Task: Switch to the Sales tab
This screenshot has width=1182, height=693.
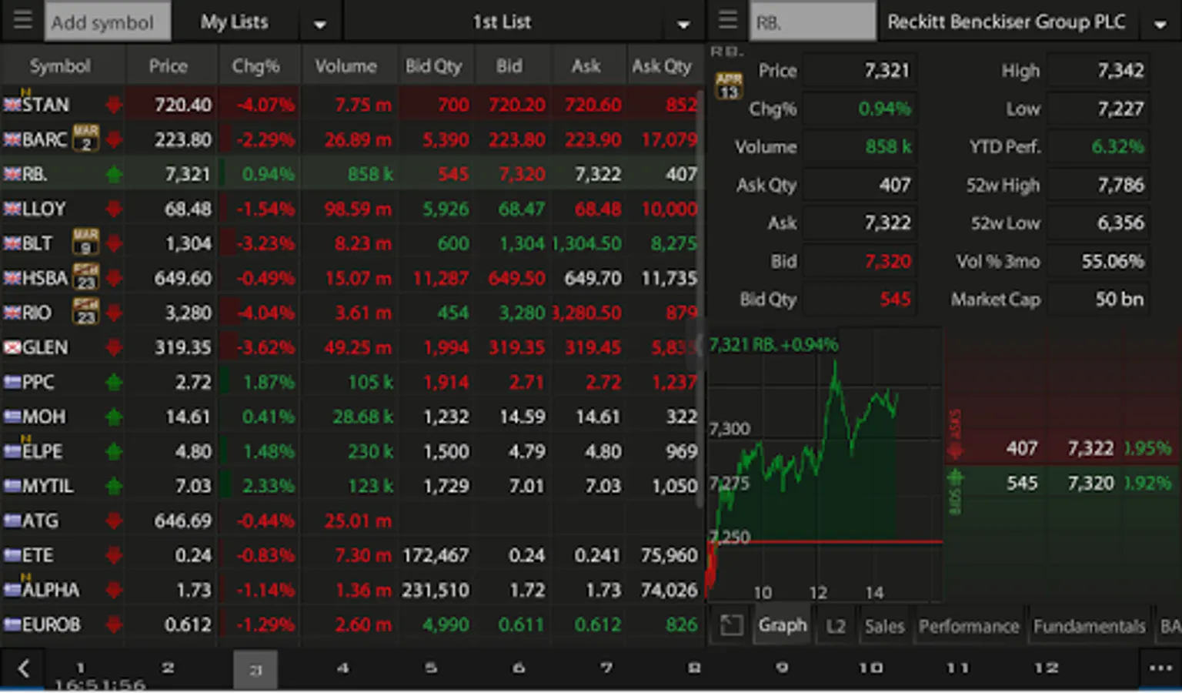Action: coord(884,626)
